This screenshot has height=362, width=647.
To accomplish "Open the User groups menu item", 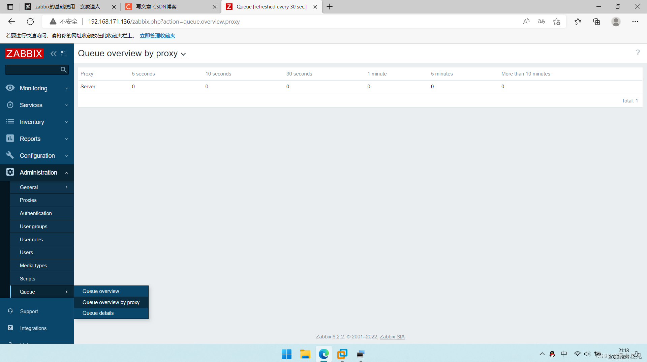I will pyautogui.click(x=42, y=227).
